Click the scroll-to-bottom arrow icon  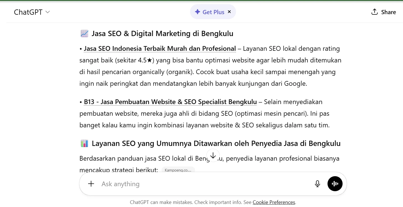(213, 155)
